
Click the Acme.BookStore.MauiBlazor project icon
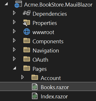point(18,4)
